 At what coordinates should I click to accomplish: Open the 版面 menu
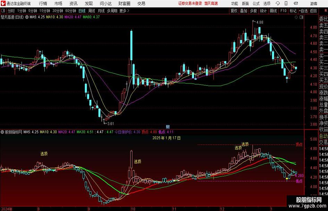pos(245,3)
